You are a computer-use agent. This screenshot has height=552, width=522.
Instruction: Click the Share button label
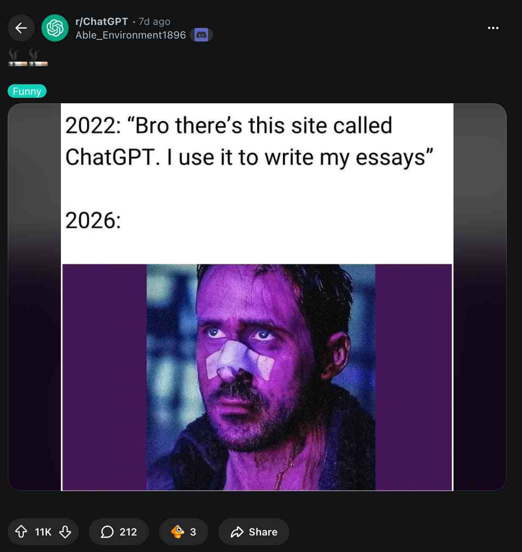(x=263, y=532)
